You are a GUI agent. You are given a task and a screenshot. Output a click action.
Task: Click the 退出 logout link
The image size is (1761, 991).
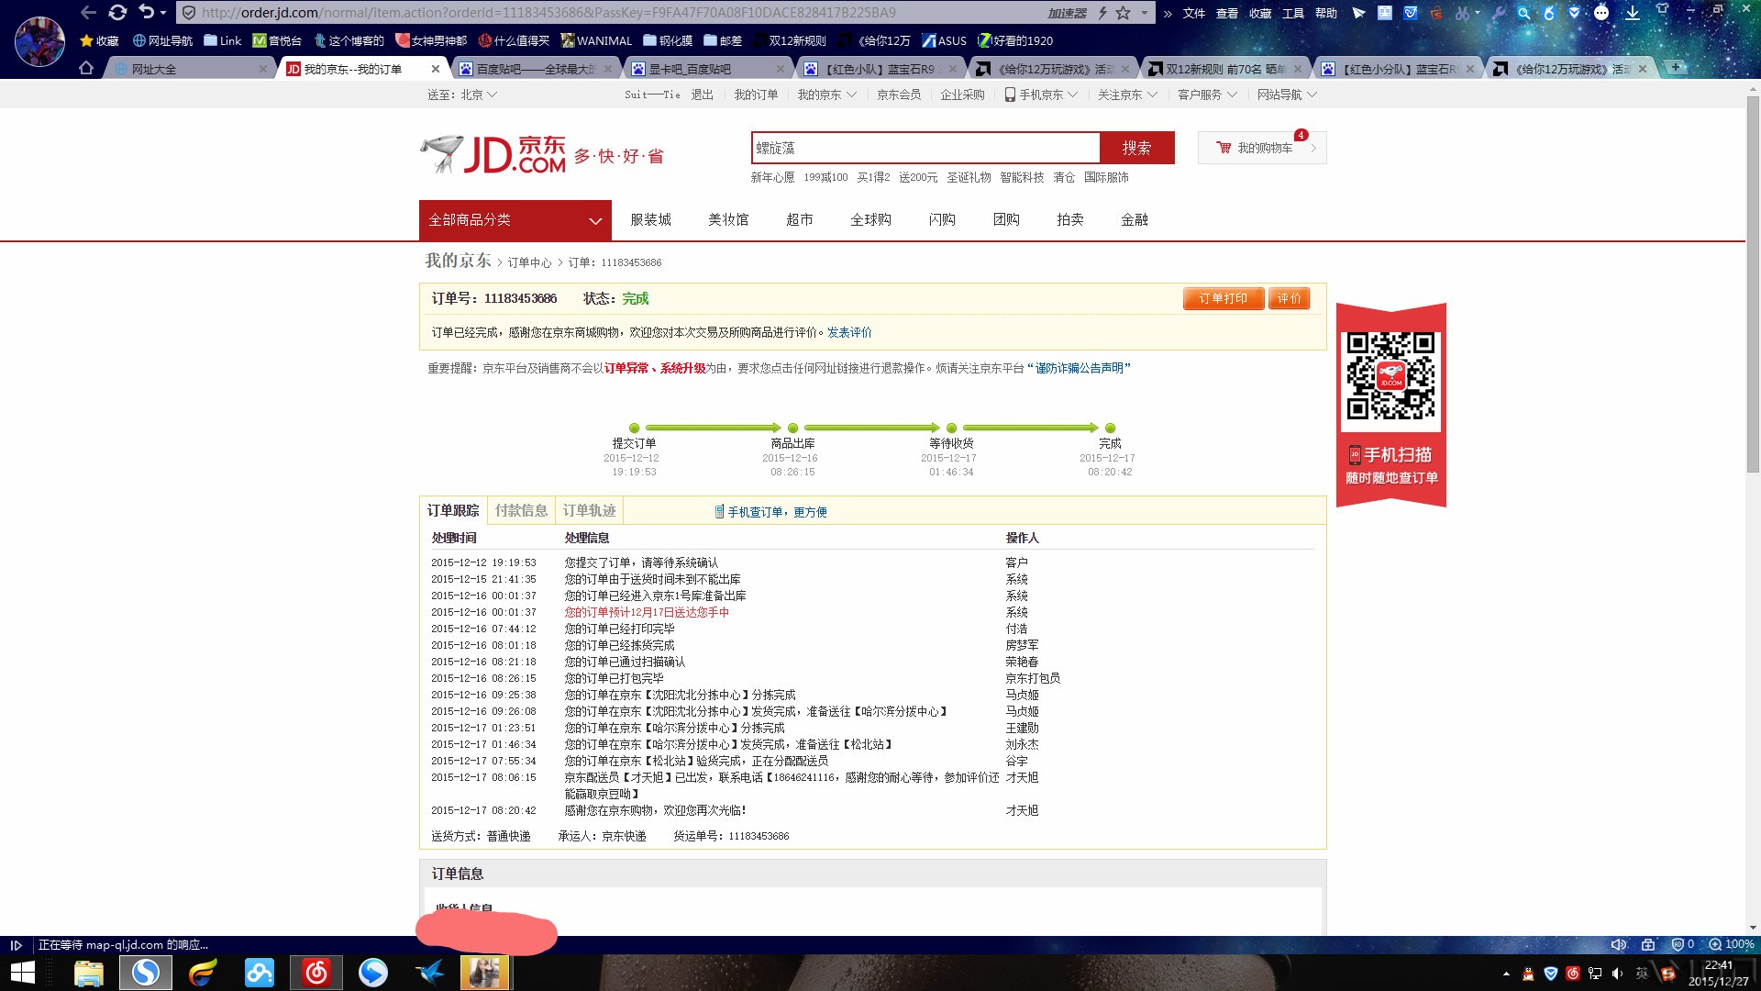702,95
